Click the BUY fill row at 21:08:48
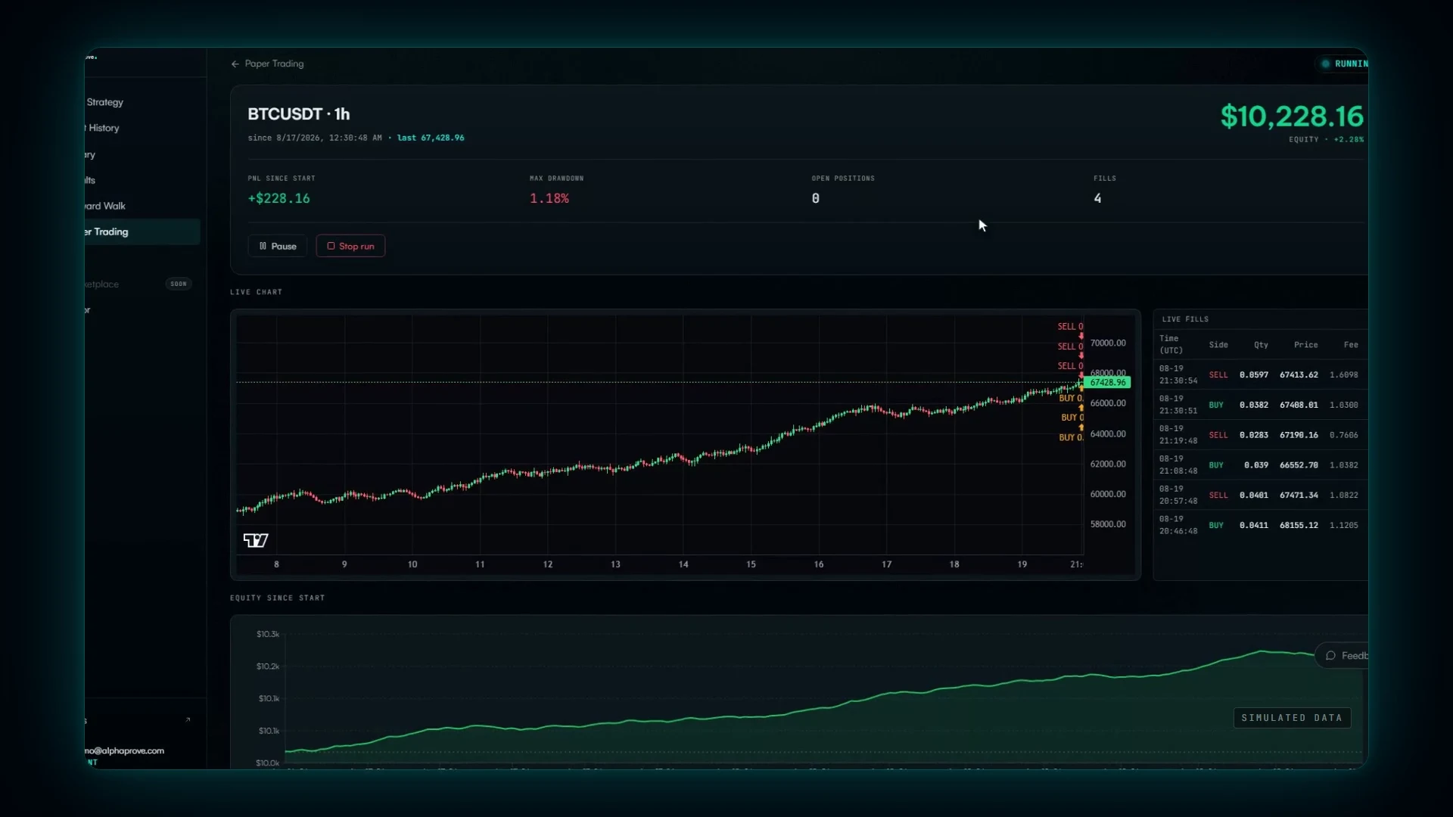1453x817 pixels. click(x=1260, y=465)
